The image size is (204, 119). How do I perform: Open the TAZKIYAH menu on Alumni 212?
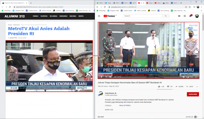pyautogui.click(x=44, y=16)
